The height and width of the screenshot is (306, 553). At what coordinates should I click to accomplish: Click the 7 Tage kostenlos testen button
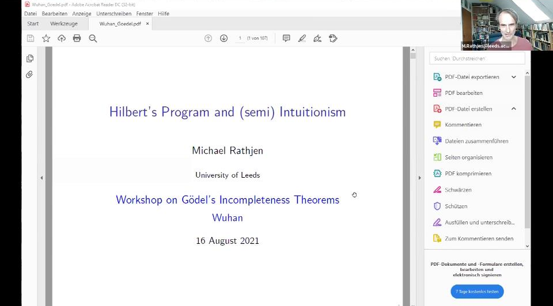477,292
